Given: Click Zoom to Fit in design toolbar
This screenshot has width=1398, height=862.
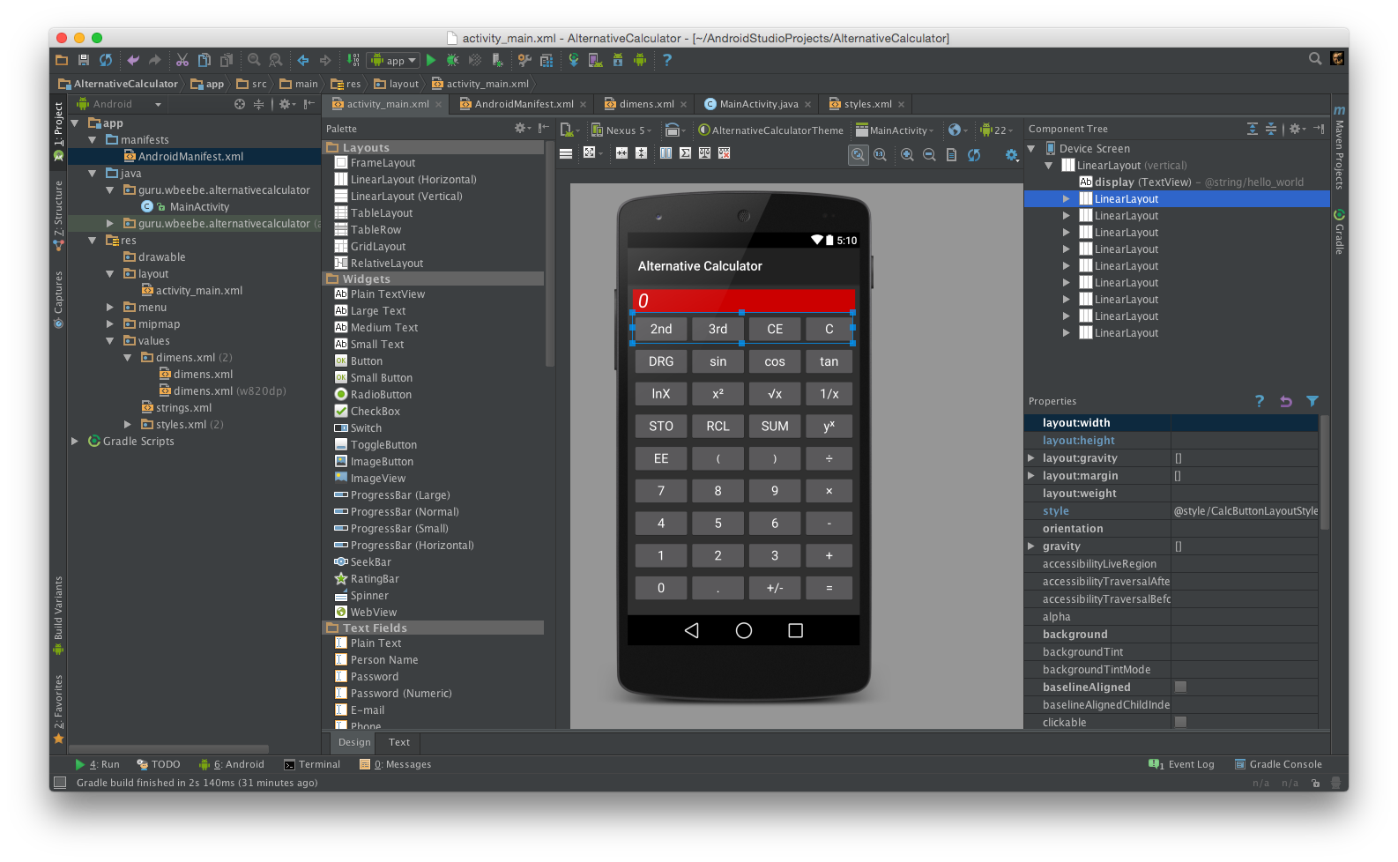Looking at the screenshot, I should click(x=858, y=154).
